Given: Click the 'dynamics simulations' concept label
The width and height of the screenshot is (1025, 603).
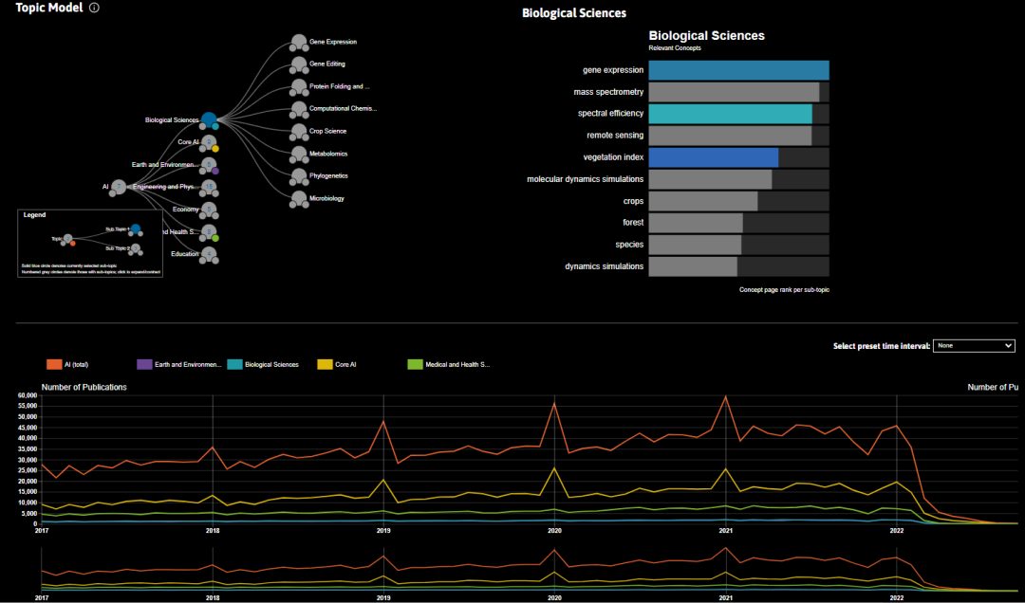Looking at the screenshot, I should point(604,266).
